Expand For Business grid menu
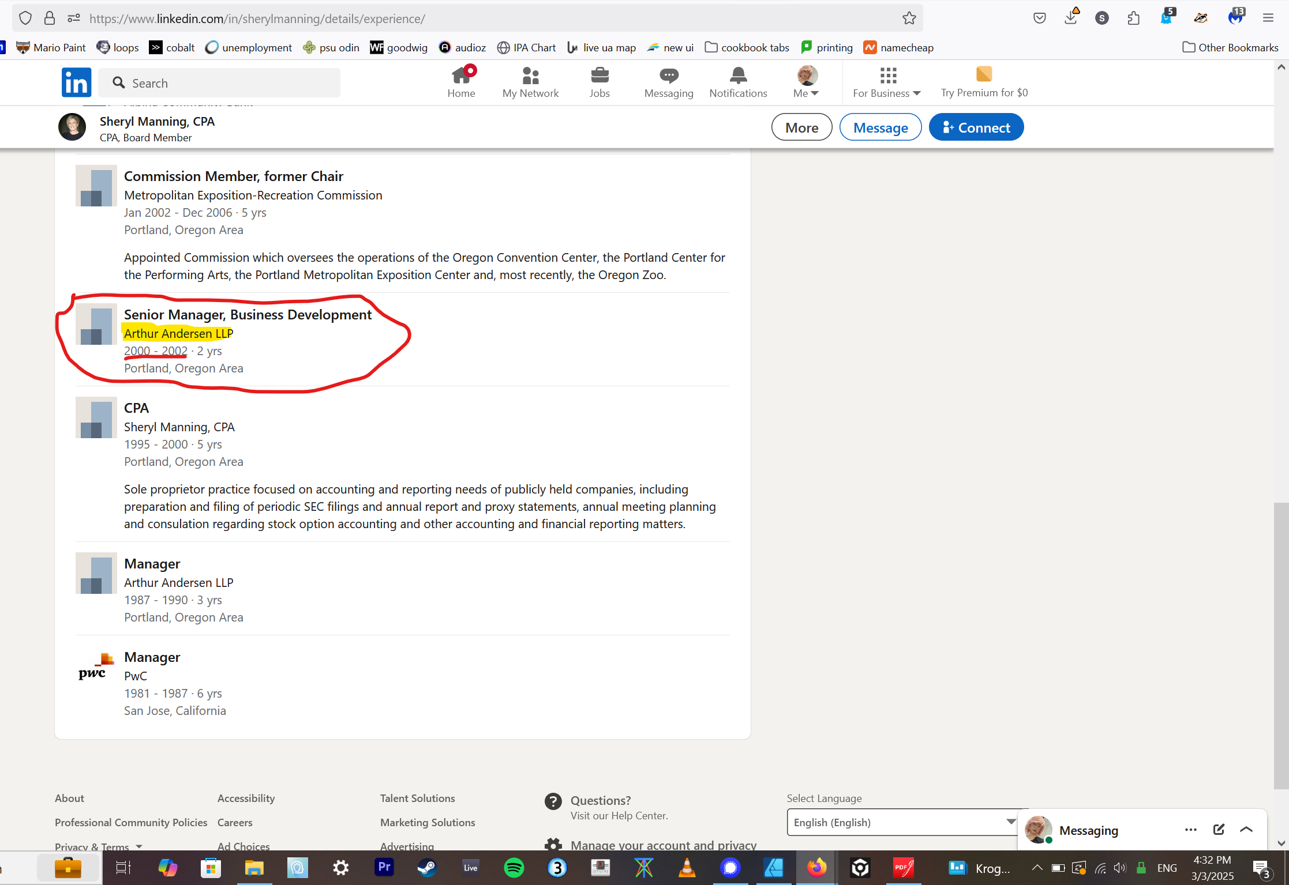Viewport: 1289px width, 885px height. (x=887, y=82)
